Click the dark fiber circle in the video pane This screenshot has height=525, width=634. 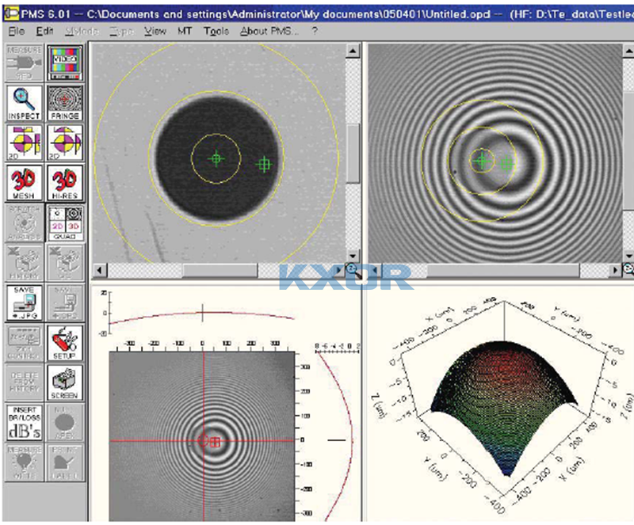coord(217,158)
